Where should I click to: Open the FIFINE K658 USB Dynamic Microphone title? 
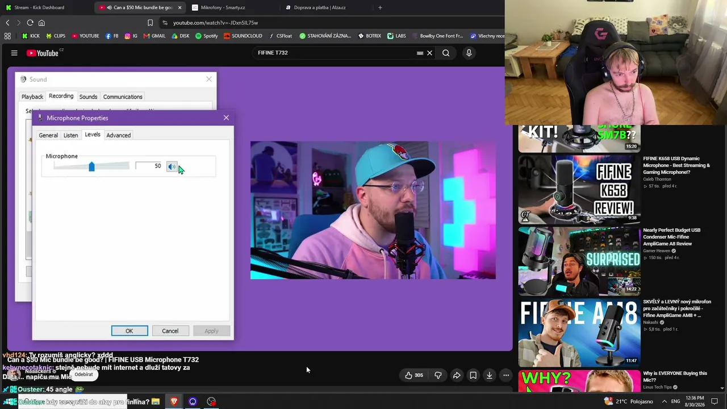676,165
